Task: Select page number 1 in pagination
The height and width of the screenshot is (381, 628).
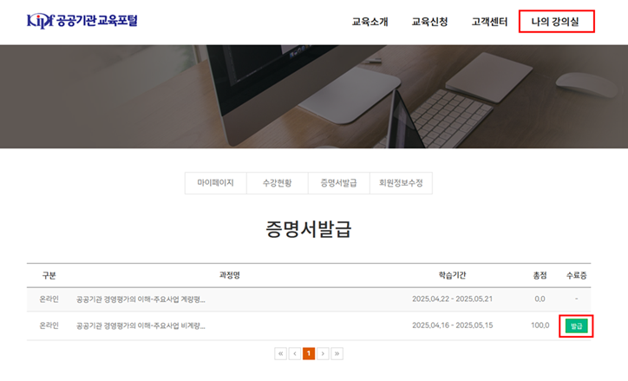Action: click(309, 353)
